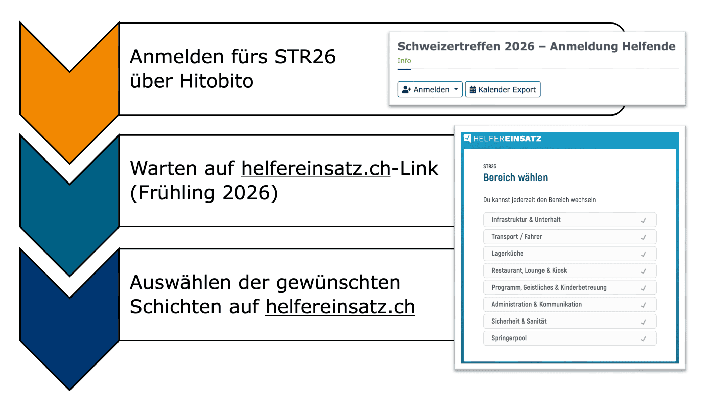Select the Info tab under Schweizertreffen 2026
707x410 pixels.
[404, 61]
